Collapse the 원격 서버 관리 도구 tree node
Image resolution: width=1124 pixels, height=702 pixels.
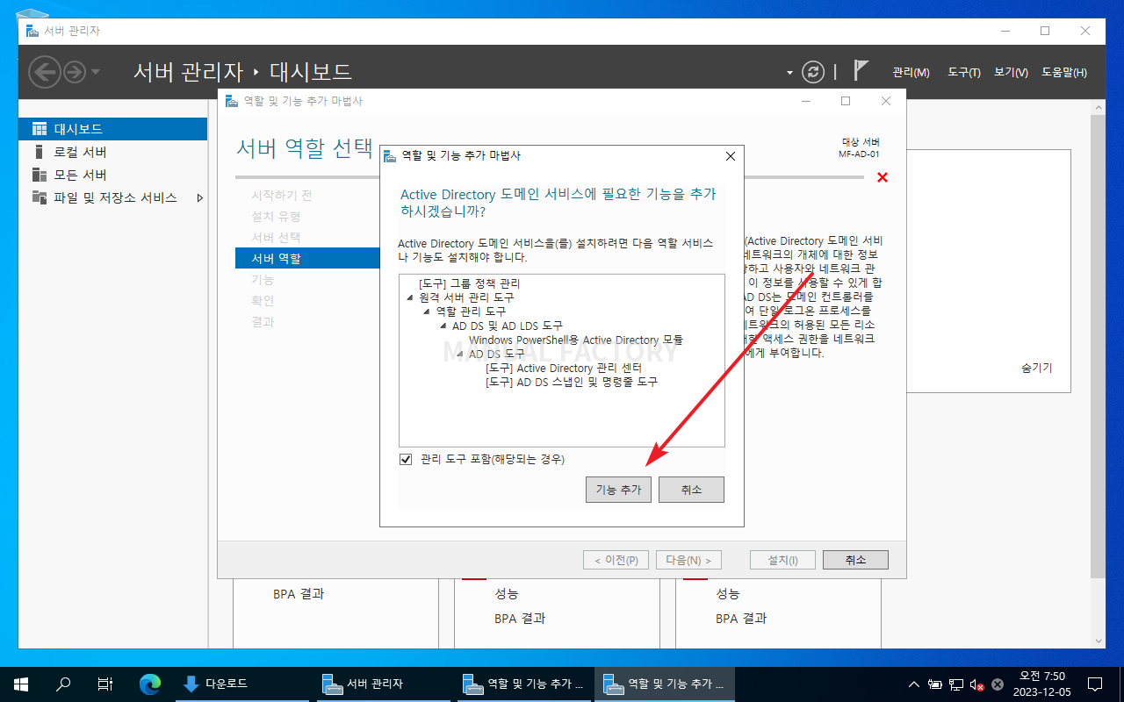click(410, 298)
